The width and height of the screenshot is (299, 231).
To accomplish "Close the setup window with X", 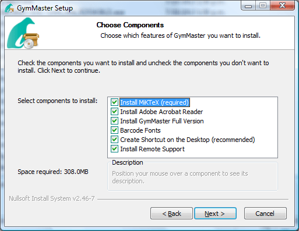I will coord(282,5).
